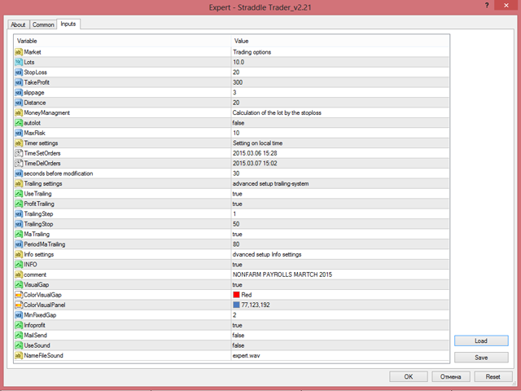Viewport: 521px width, 391px height.
Task: Select the Inputs tab
Action: 68,24
